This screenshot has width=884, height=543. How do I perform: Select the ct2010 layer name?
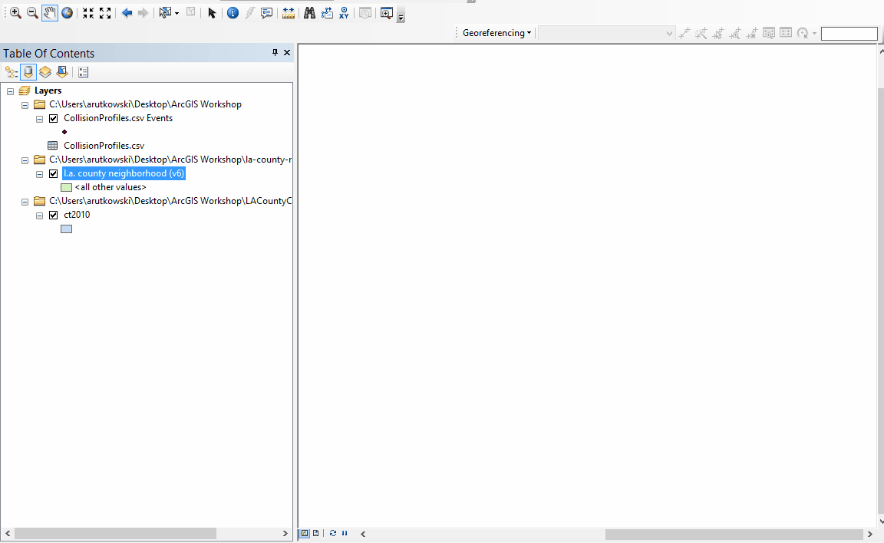[x=77, y=215]
